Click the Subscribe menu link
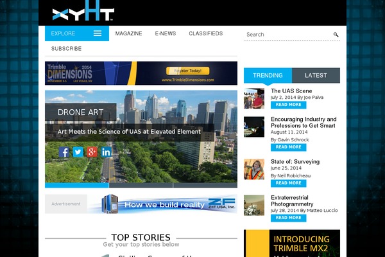Screen dimensions: 385x257 click(66, 49)
